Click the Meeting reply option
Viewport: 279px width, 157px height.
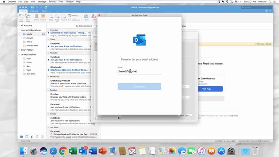pos(73,16)
